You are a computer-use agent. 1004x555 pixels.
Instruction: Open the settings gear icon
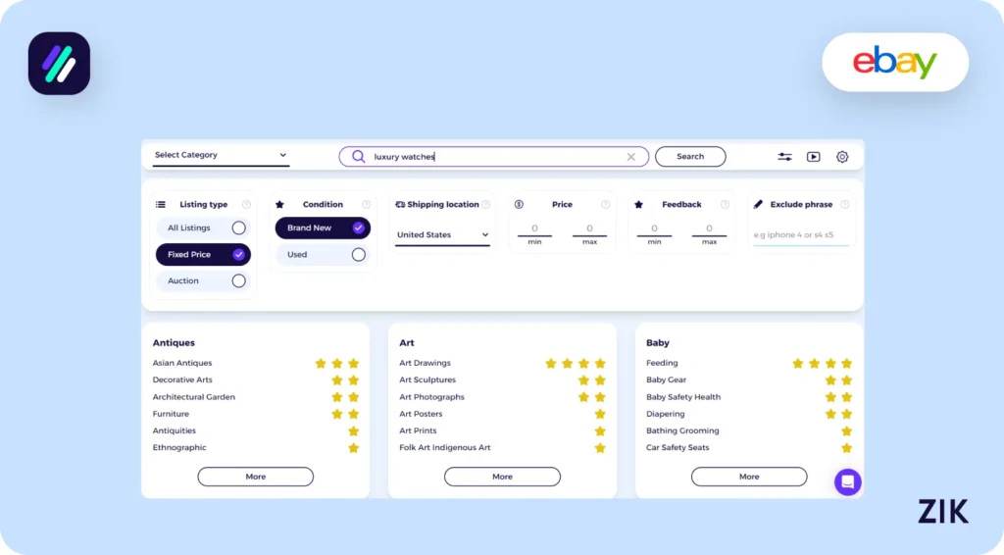[842, 157]
